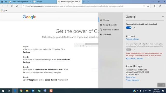Add this page to favorites star
The image size is (166, 93).
pos(148,6)
